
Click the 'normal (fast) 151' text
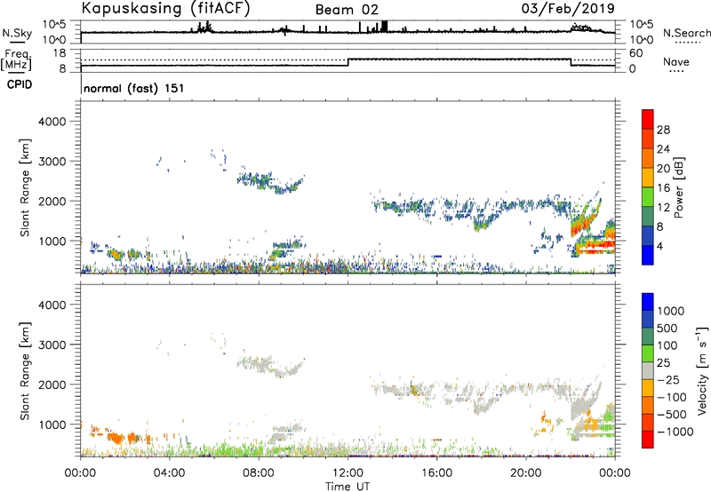134,88
